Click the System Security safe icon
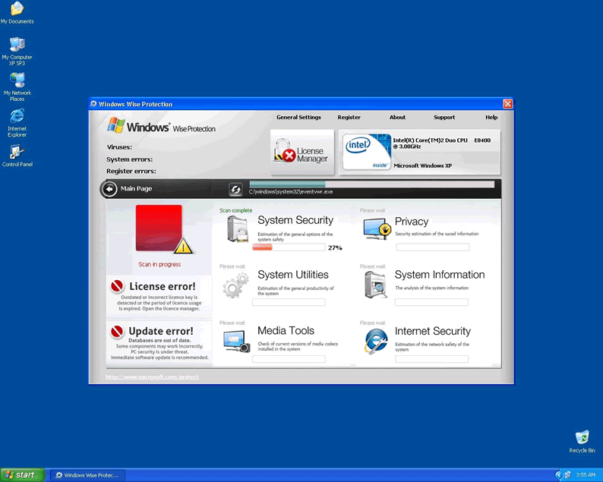603x482 pixels. tap(238, 229)
